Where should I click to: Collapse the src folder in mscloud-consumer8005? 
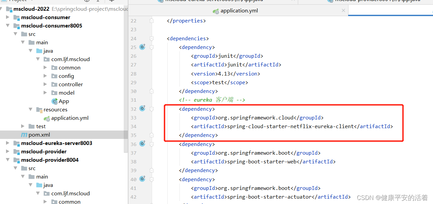tap(15, 34)
